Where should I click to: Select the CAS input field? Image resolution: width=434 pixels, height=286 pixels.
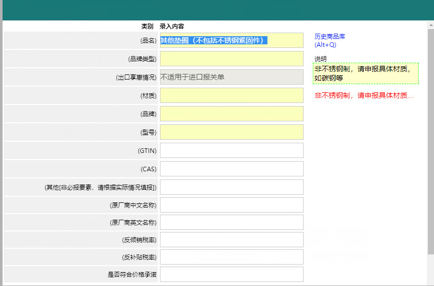[232, 169]
